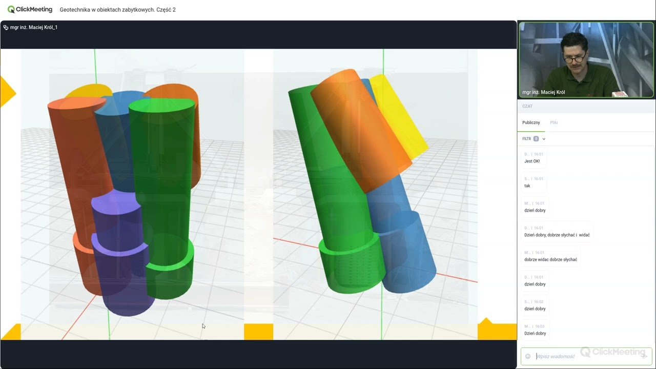Viewport: 656px width, 369px height.
Task: Send the chat message with the arrow icon
Action: point(644,356)
